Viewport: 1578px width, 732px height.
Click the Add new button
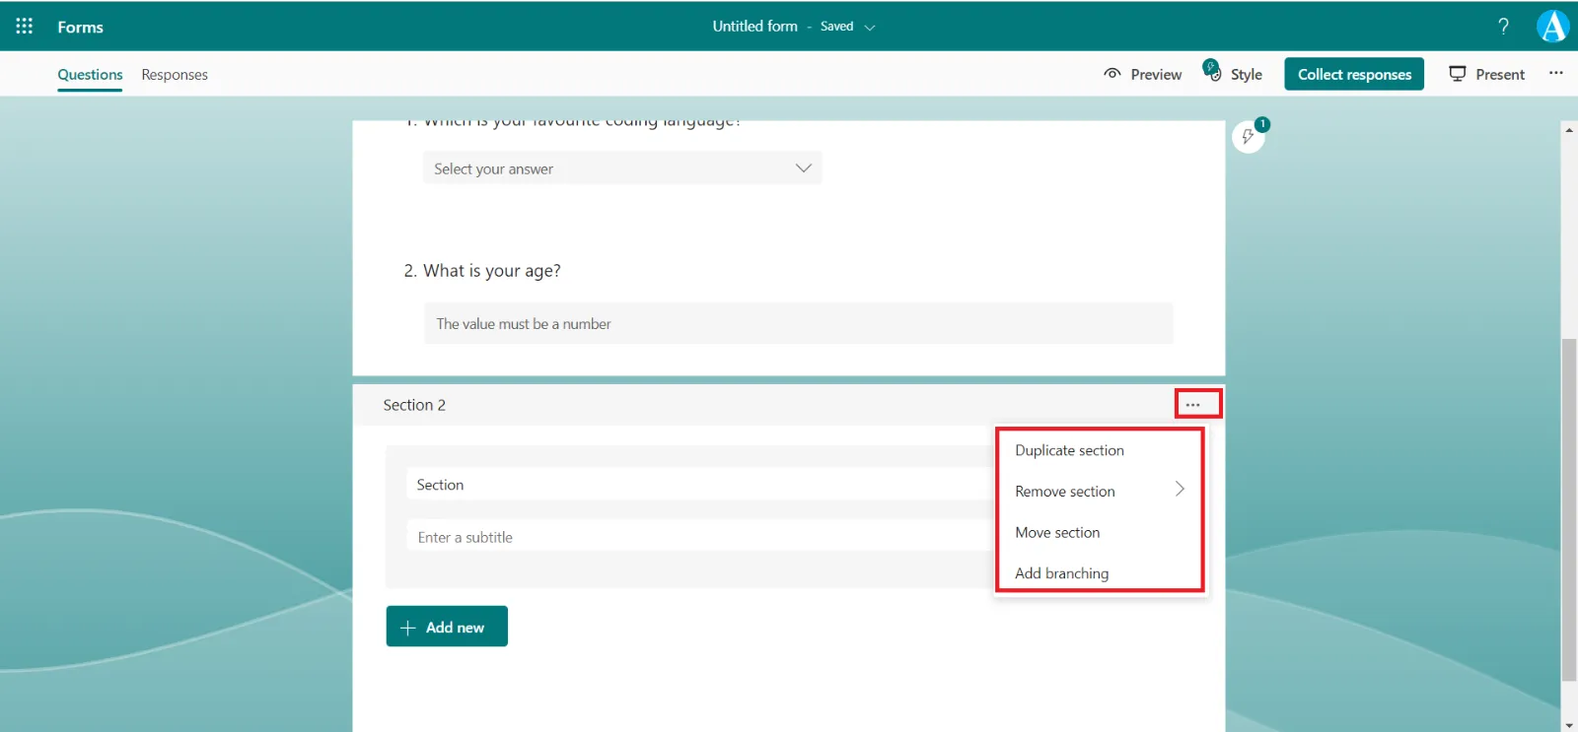point(447,627)
